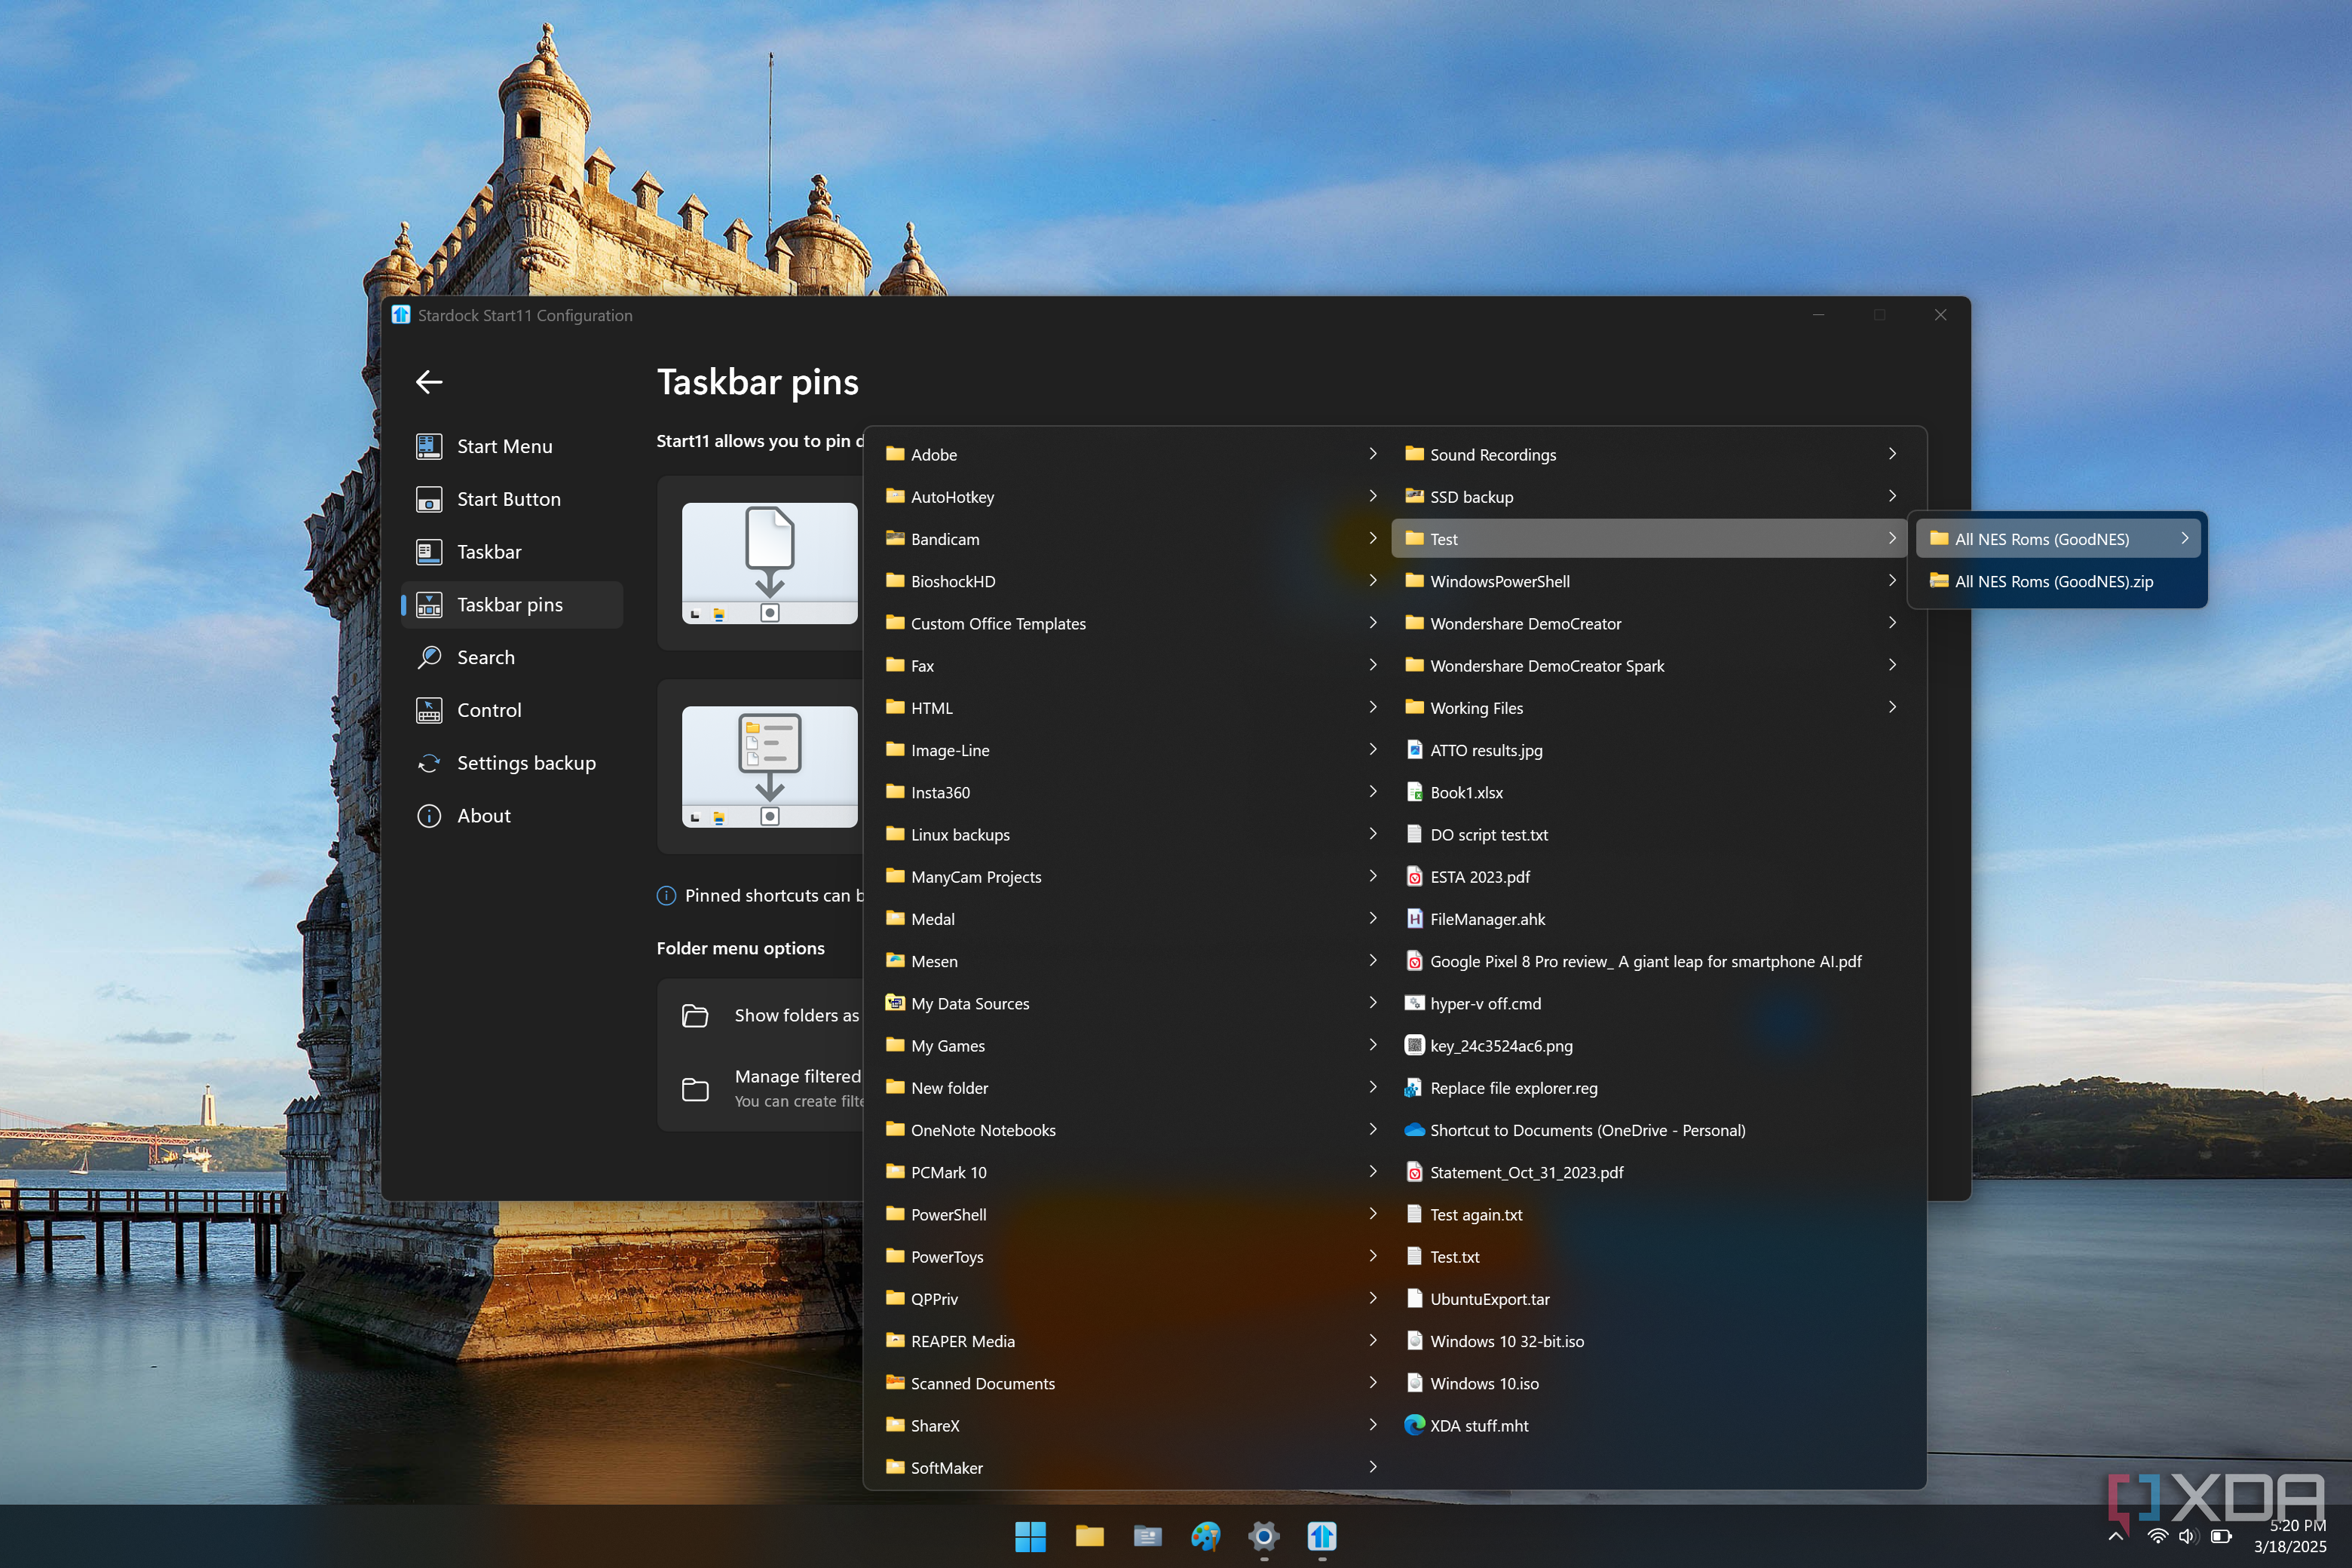Click the Bandicam folder icon

[x=895, y=538]
